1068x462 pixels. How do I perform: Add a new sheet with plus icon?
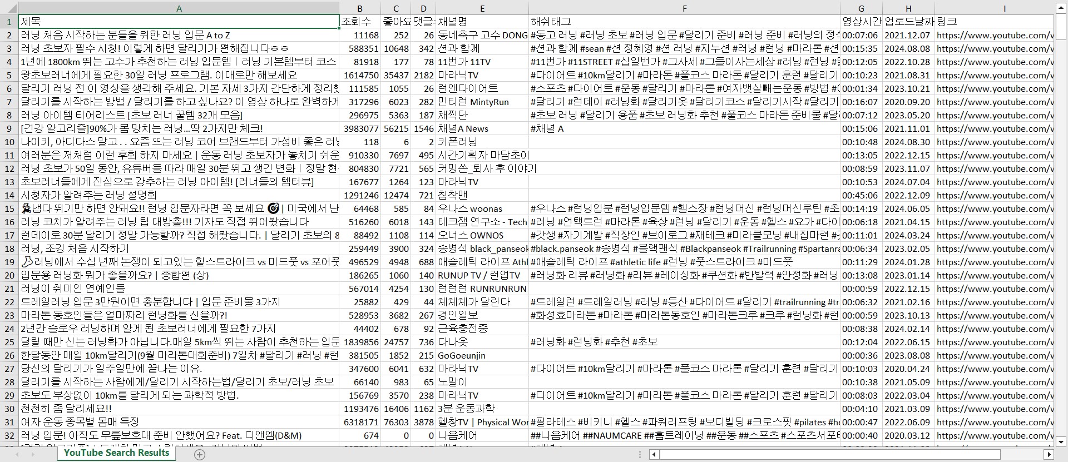(200, 454)
